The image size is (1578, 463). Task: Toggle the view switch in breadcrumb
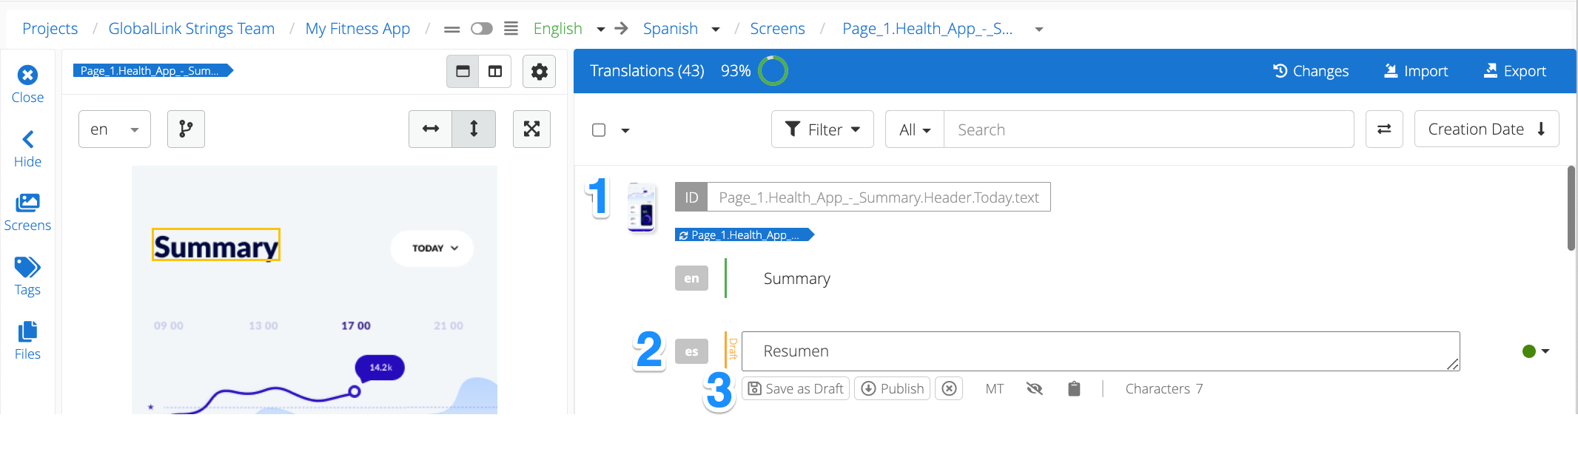(x=481, y=29)
